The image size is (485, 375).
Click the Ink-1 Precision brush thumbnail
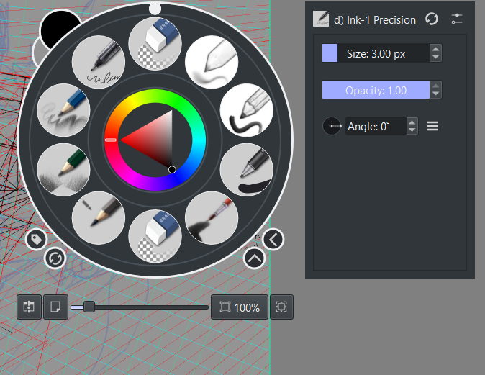[321, 19]
